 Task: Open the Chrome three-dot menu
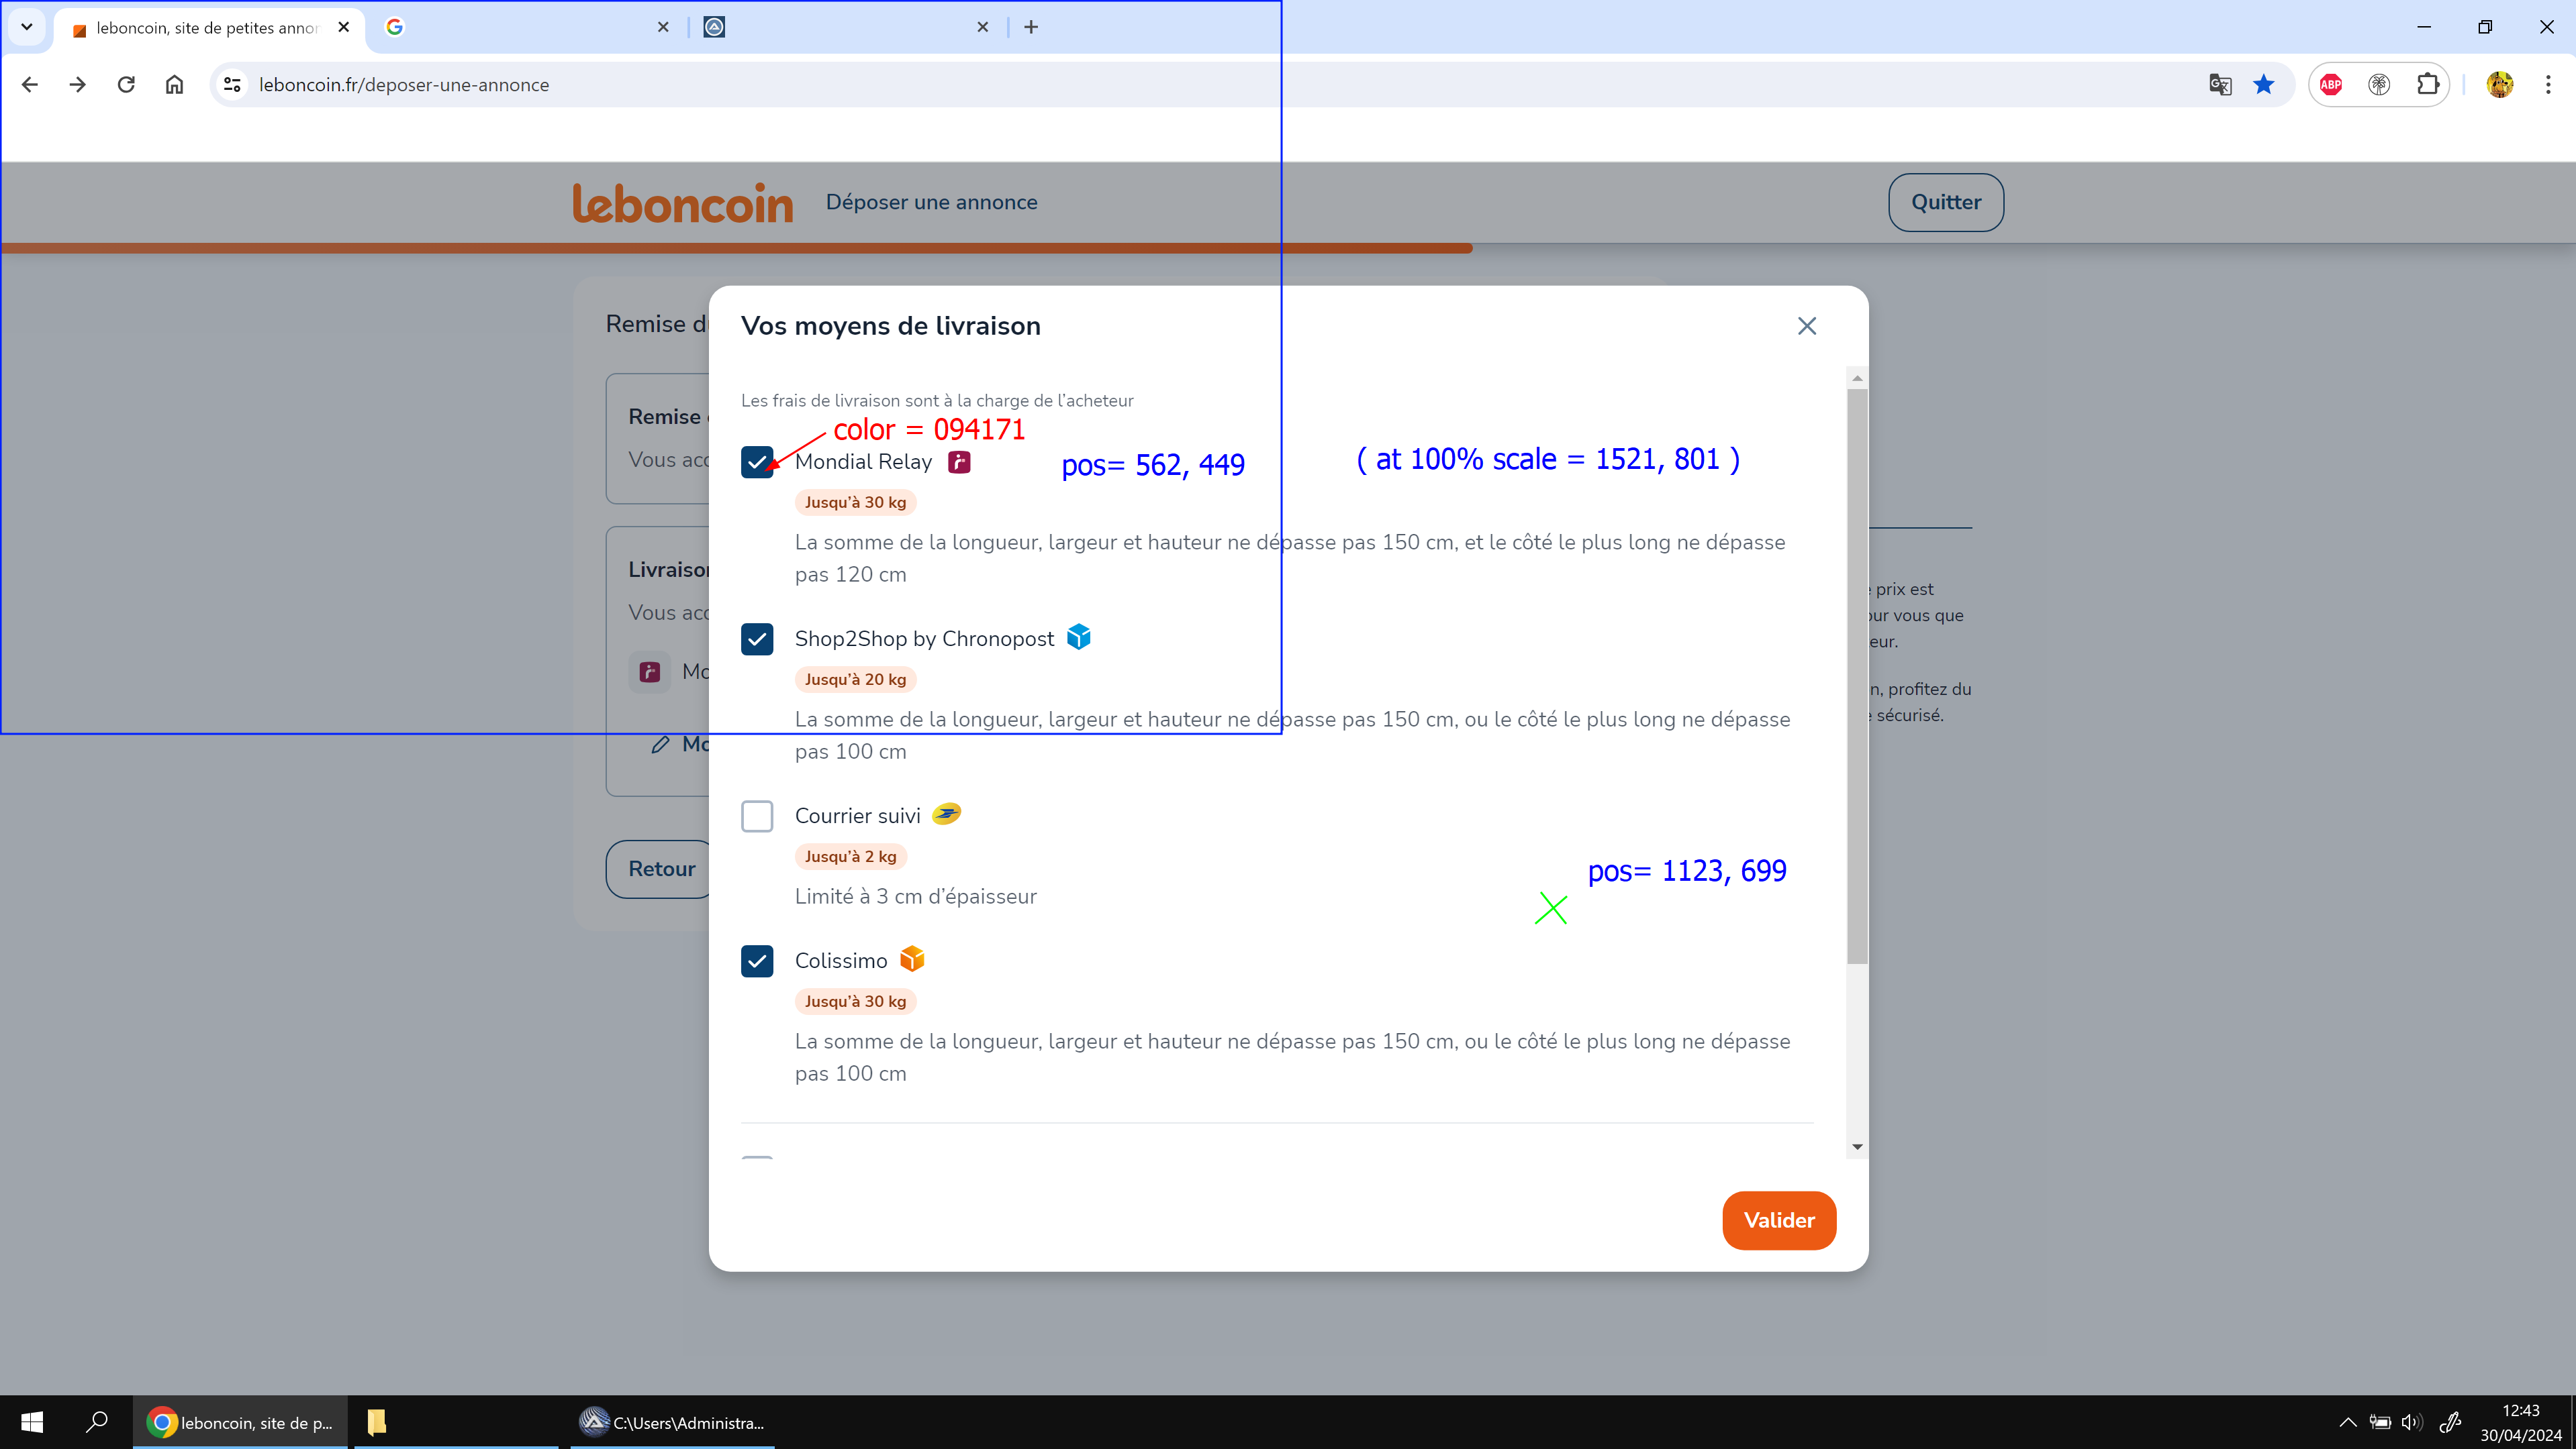tap(2547, 85)
